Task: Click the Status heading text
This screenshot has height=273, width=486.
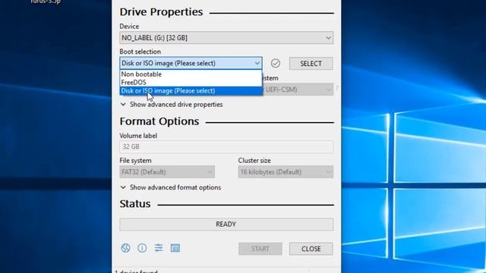Action: pyautogui.click(x=135, y=204)
